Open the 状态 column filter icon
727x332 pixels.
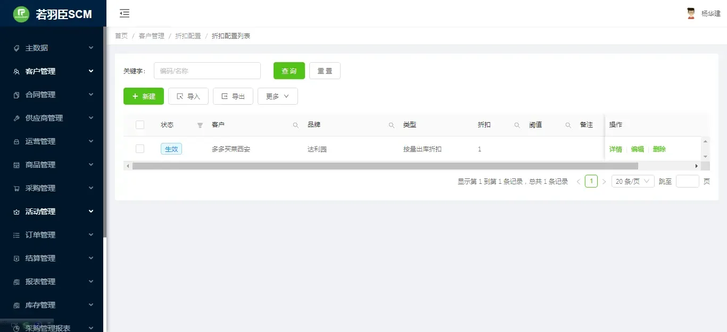point(200,125)
